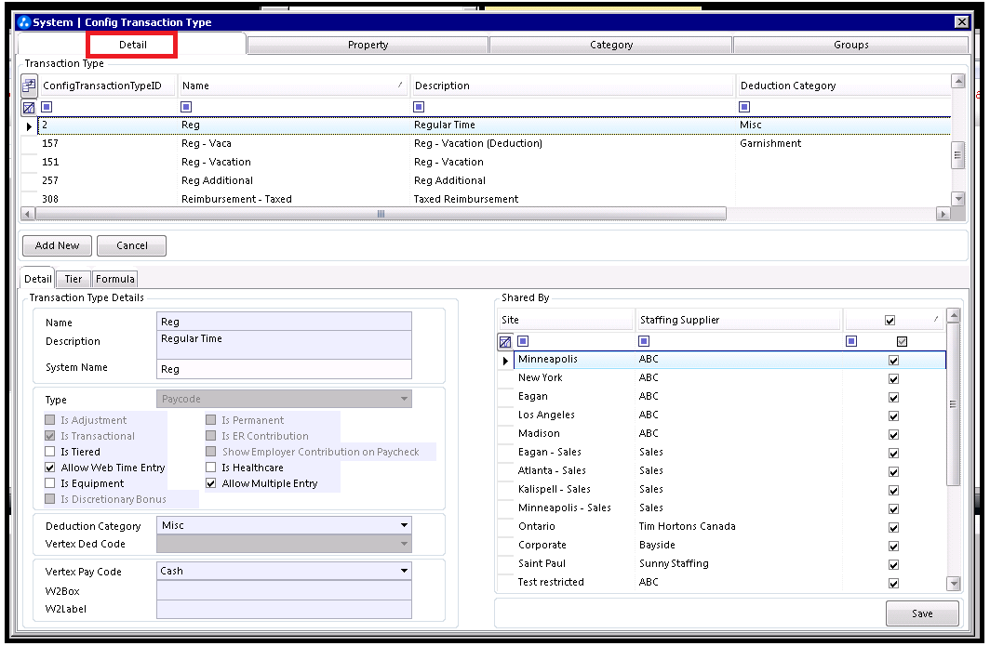The width and height of the screenshot is (990, 646).
Task: Select the Kalispell - Sales row
Action: point(729,489)
